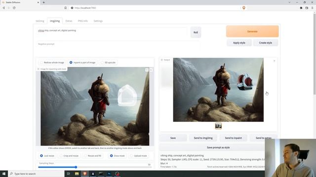Select Inpaint a part of image mode
This screenshot has width=316, height=177.
pyautogui.click(x=82, y=62)
